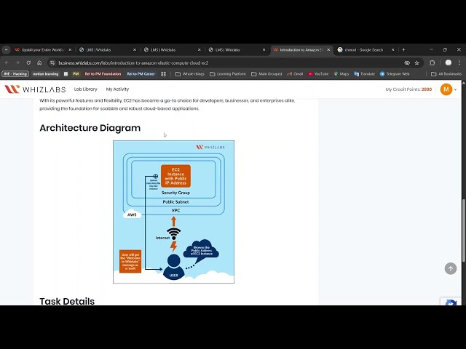The image size is (466, 349).
Task: Click the My Credit Points 2990 label
Action: click(x=408, y=89)
